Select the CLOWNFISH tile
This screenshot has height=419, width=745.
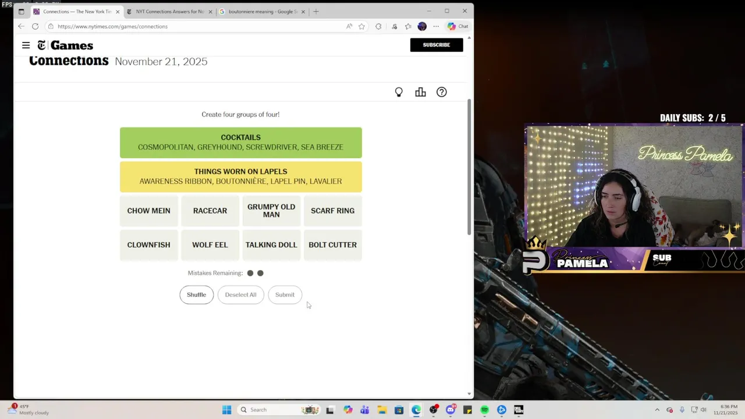(149, 245)
